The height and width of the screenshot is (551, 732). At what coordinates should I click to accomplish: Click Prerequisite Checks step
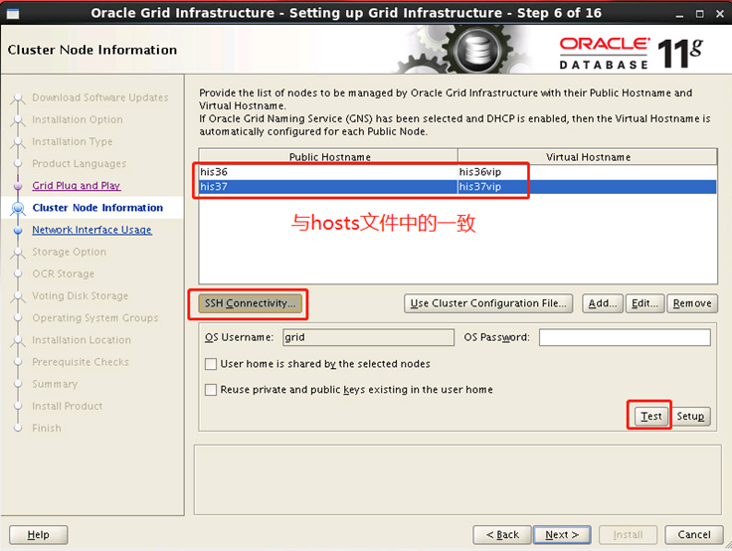pyautogui.click(x=81, y=362)
